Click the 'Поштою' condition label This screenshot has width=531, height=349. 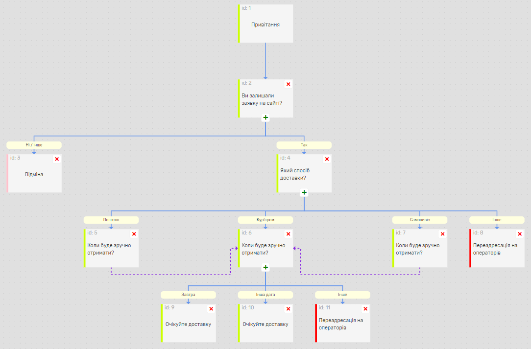pos(111,220)
